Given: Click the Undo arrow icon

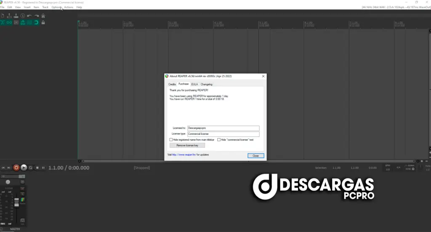Looking at the screenshot, I should (x=29, y=16).
